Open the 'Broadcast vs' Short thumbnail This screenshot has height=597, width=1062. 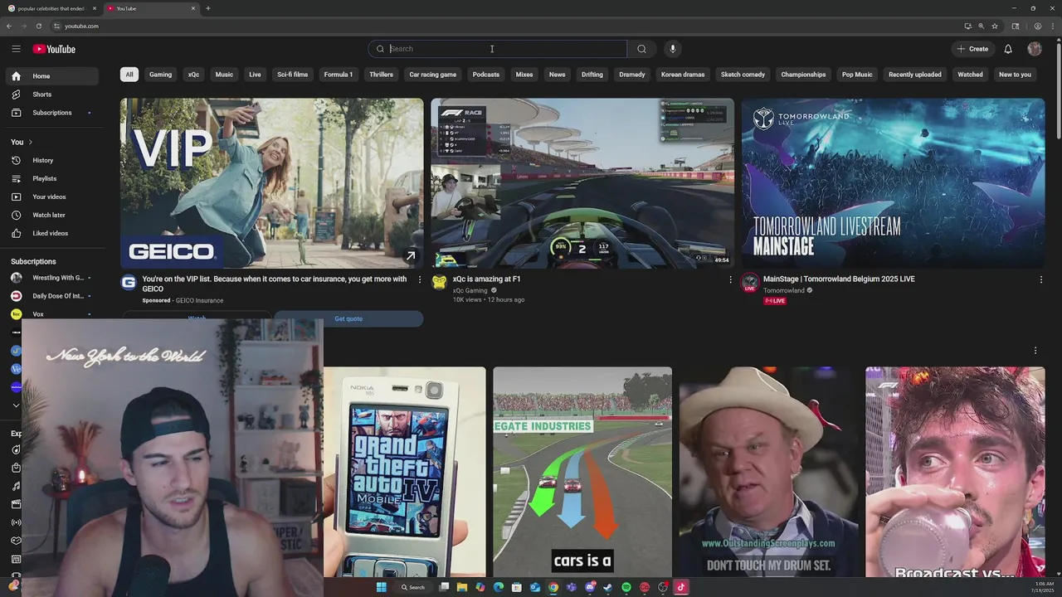click(x=955, y=472)
